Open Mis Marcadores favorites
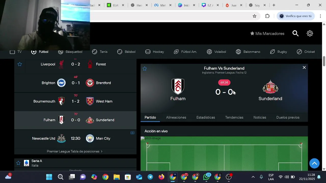This screenshot has height=183, width=326. [267, 34]
